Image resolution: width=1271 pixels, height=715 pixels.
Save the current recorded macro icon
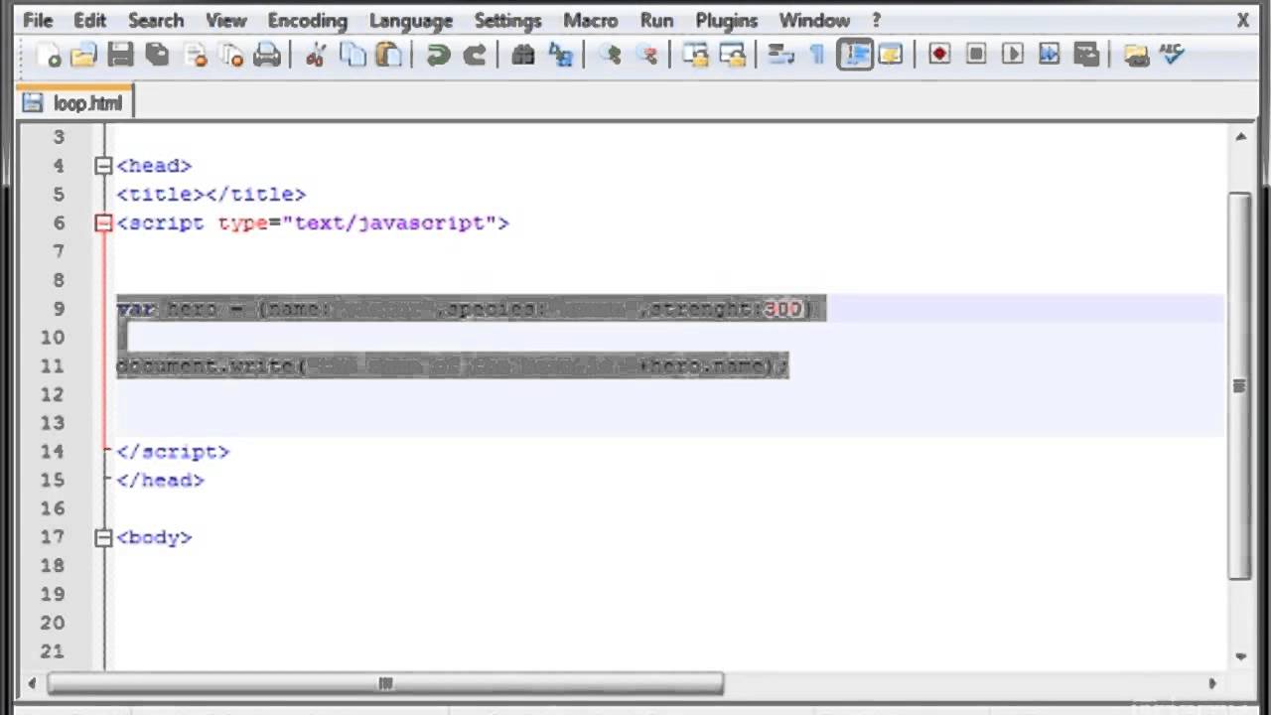(x=1087, y=55)
